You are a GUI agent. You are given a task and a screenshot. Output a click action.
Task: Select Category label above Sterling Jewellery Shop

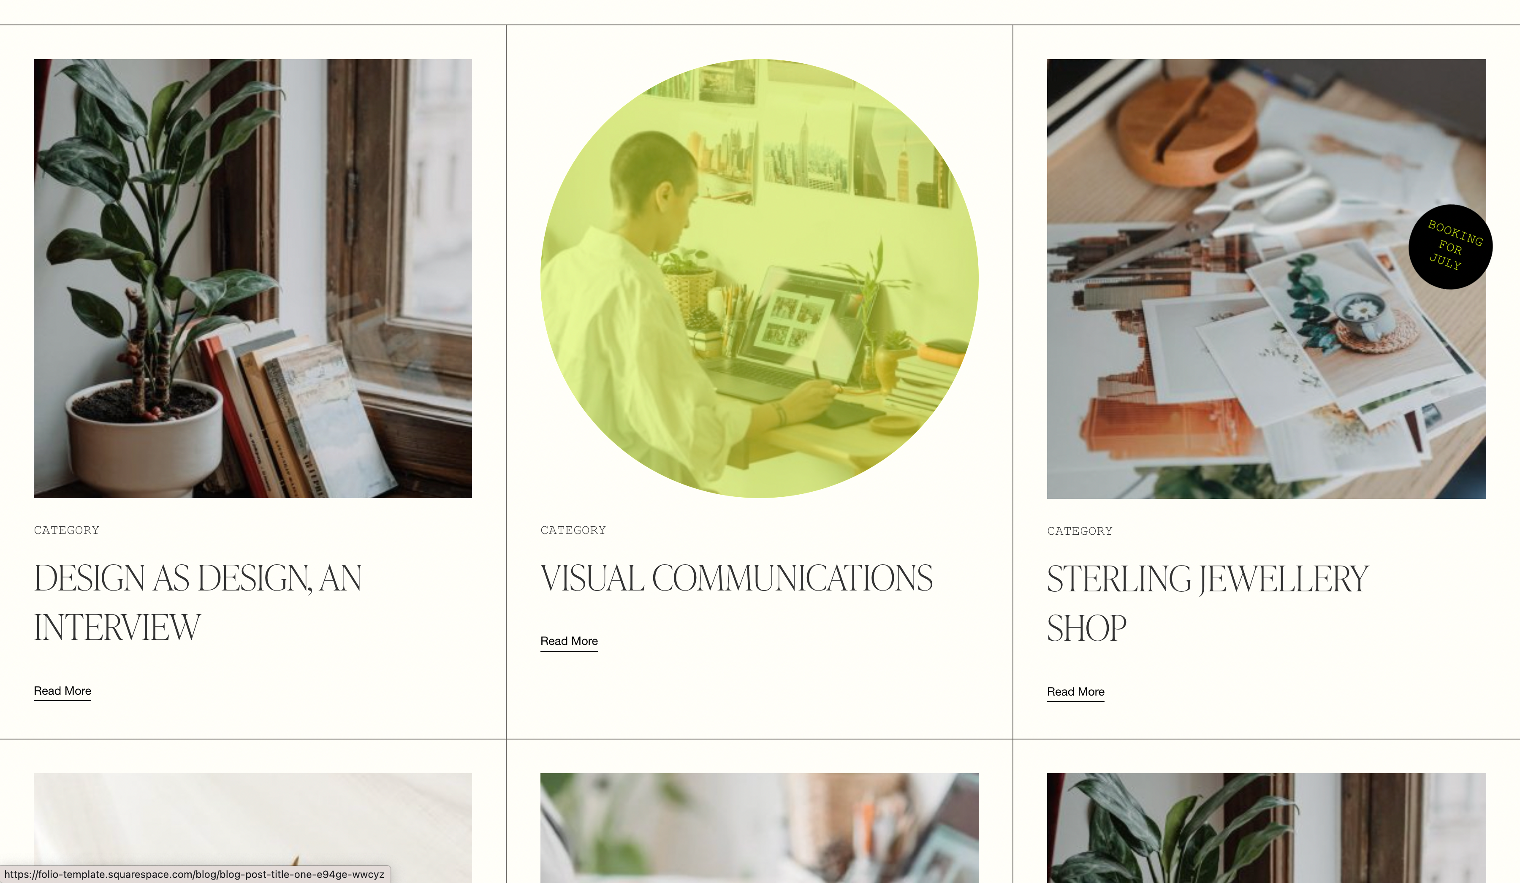(x=1080, y=531)
